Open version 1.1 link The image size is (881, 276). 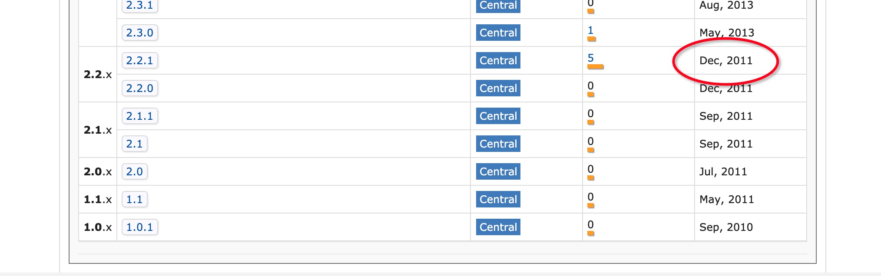point(134,199)
